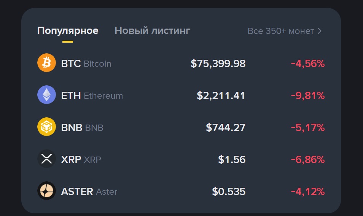Click the ASTER coin icon
The image size is (363, 216).
pyautogui.click(x=46, y=191)
